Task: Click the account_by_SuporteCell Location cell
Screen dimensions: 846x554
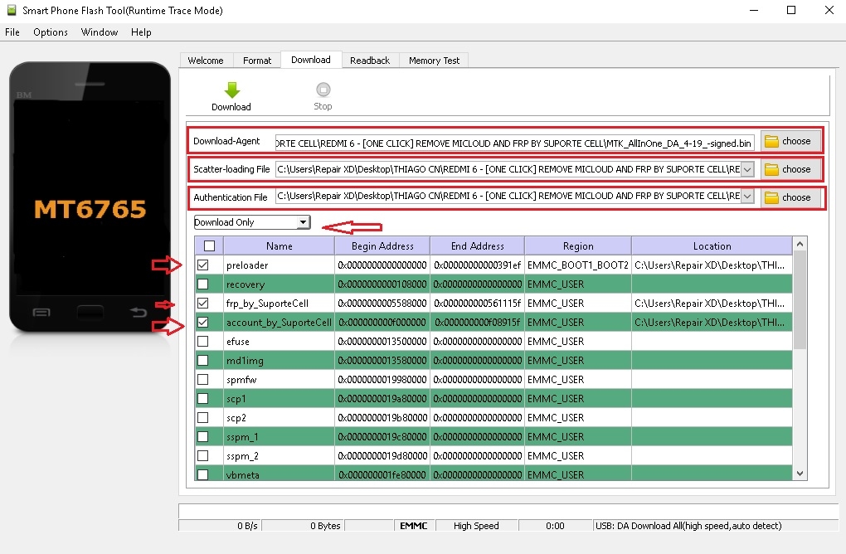Action: click(x=712, y=322)
